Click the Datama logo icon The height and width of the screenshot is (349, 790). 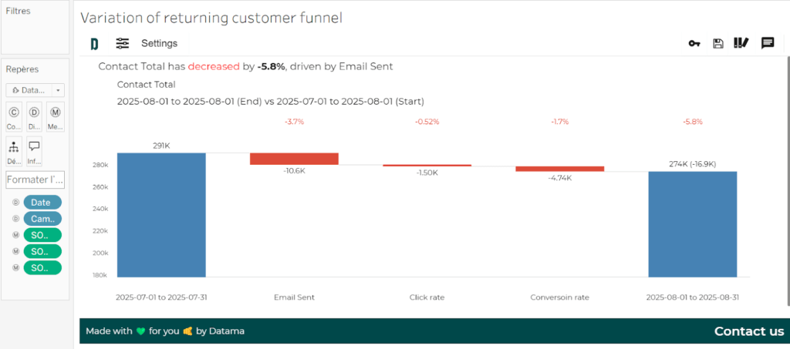94,44
